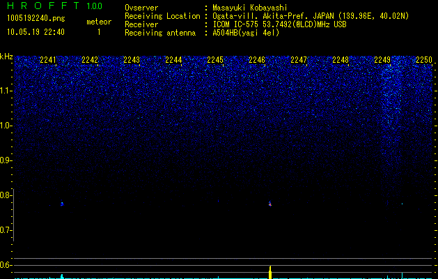Viewport: 438px width, 279px height.
Task: Click the 2241 time marker
Action: (x=48, y=60)
